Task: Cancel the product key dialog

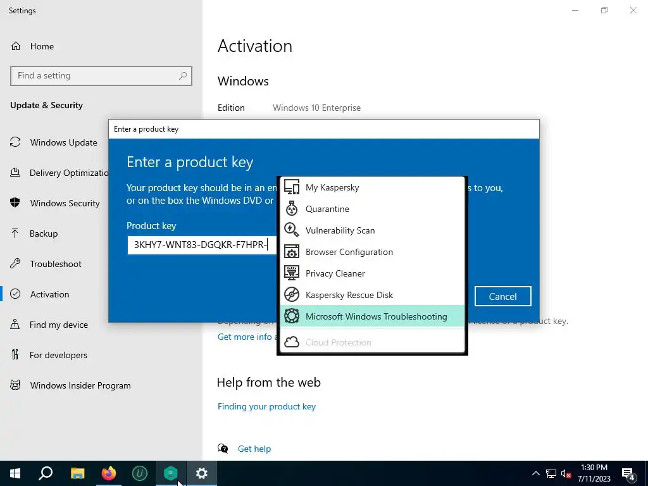Action: (502, 296)
